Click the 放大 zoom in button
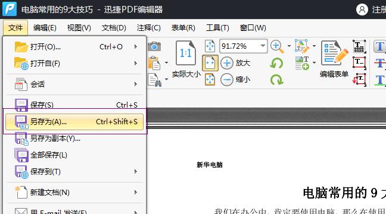Screen dimensions: 386x214 235,63
